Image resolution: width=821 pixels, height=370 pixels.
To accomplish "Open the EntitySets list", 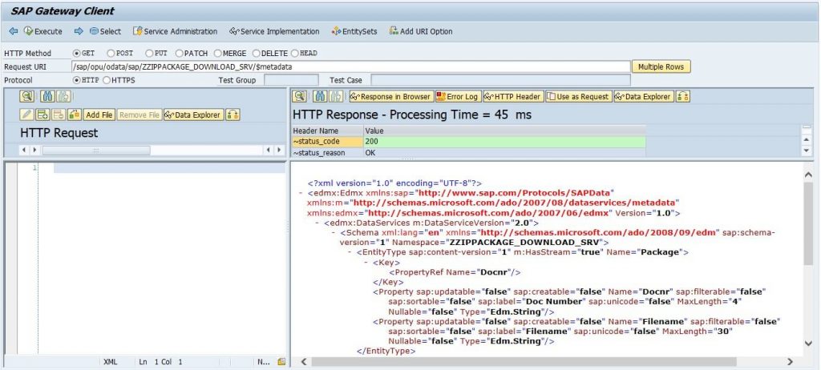I will 354,31.
